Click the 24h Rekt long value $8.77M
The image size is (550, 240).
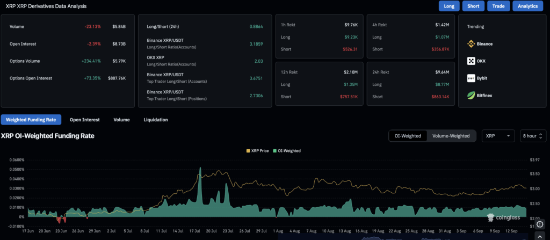pyautogui.click(x=443, y=84)
